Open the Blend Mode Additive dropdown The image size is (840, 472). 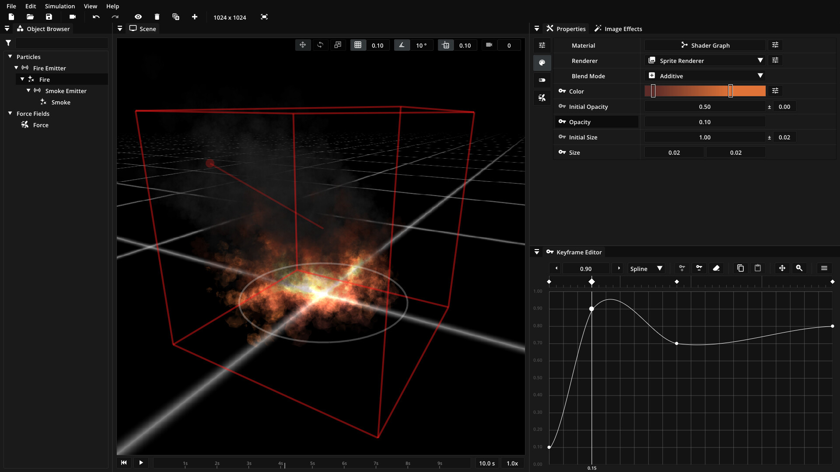pyautogui.click(x=705, y=76)
